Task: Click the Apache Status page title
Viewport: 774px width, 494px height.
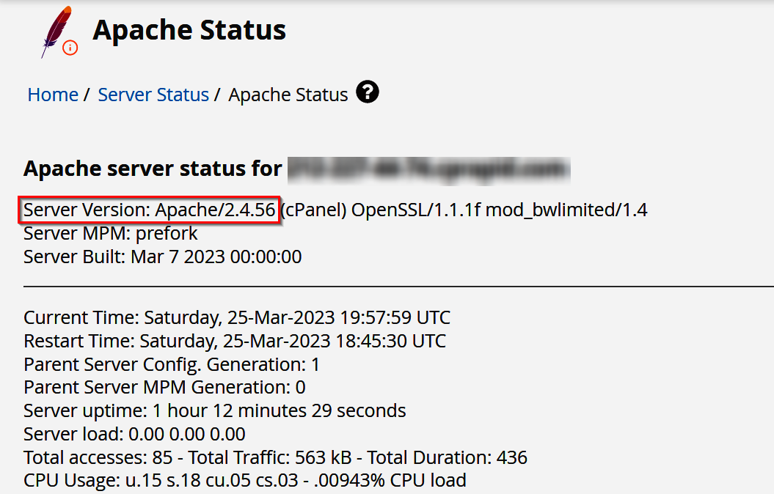Action: click(x=189, y=30)
